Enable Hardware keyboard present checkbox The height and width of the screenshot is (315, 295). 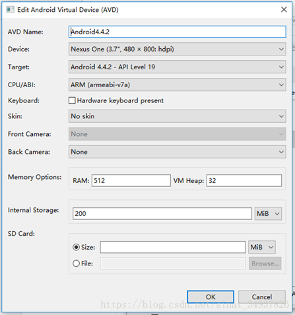coord(72,100)
